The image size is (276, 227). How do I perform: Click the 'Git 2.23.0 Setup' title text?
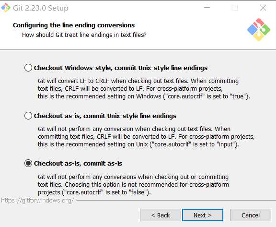[41, 8]
